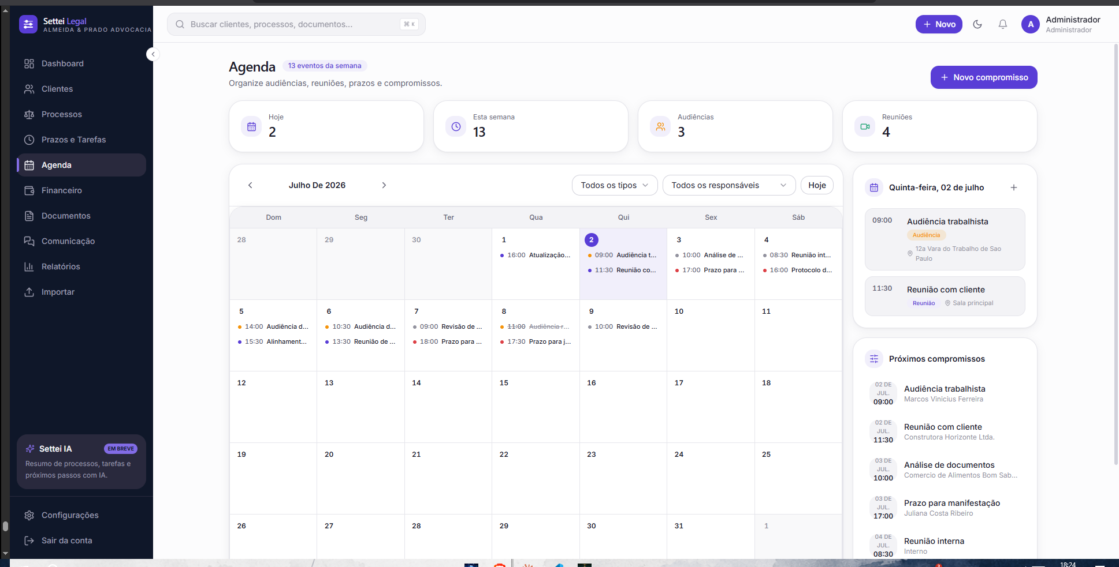
Task: Open 16:00 Atualização event on July 1
Action: (536, 255)
